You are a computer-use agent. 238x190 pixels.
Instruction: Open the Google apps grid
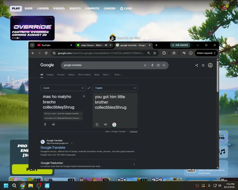(x=203, y=65)
